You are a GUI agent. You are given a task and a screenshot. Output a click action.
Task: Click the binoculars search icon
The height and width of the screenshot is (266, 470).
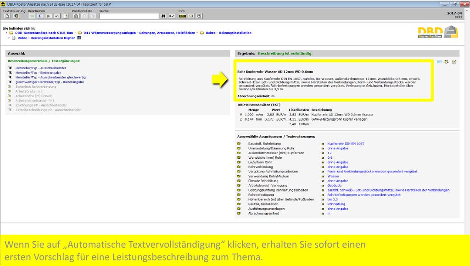tap(163, 16)
